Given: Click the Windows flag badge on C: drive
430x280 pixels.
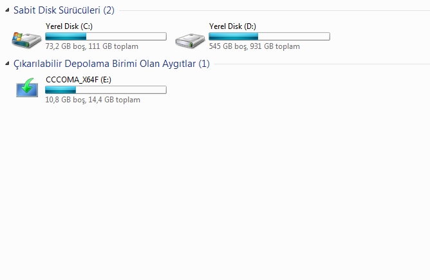Looking at the screenshot, I should pos(19,36).
